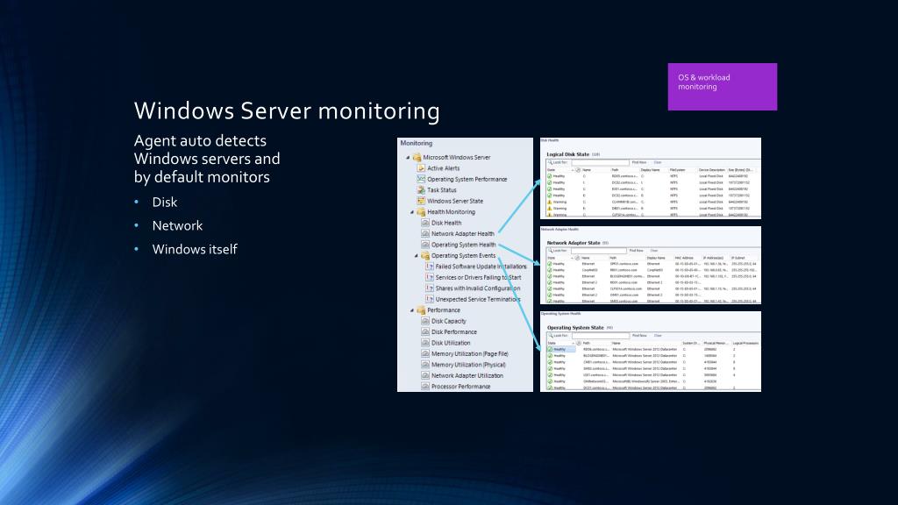Click the Operating System Performance chart icon
The height and width of the screenshot is (505, 898).
[421, 179]
